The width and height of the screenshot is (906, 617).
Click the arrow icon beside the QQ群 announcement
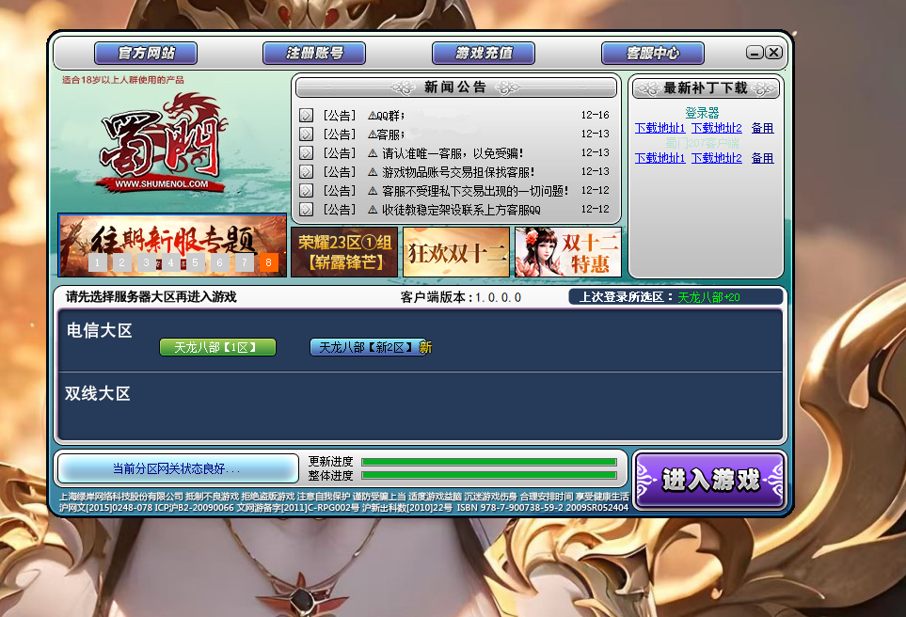pyautogui.click(x=307, y=116)
